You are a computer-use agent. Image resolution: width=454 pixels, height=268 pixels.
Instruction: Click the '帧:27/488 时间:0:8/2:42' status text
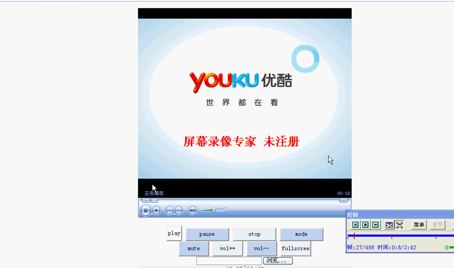pyautogui.click(x=381, y=247)
